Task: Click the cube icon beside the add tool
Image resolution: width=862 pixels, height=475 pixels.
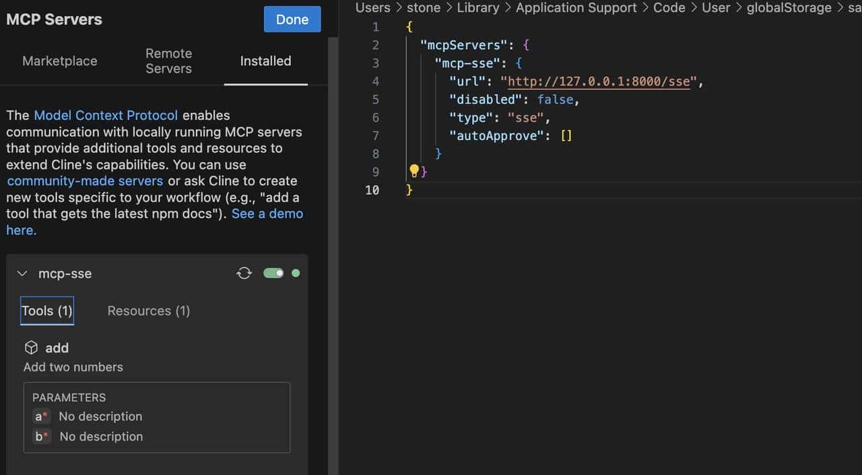Action: [x=31, y=347]
